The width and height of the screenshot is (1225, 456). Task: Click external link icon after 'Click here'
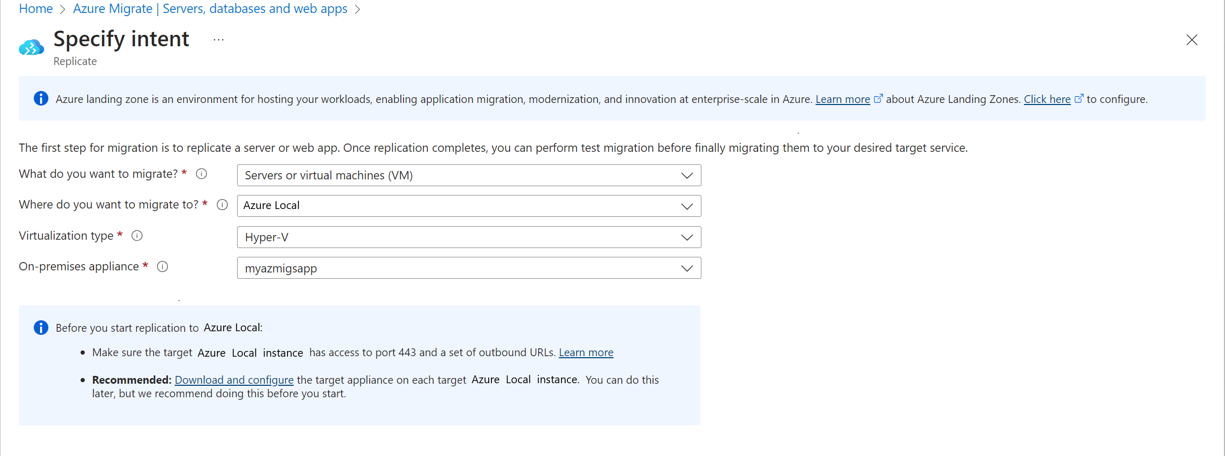(1079, 98)
